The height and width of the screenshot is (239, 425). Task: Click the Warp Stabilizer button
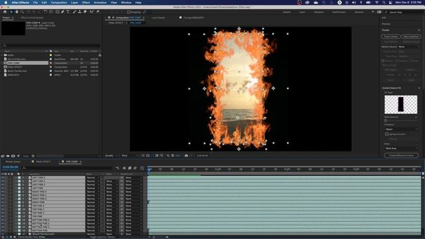coord(411,37)
